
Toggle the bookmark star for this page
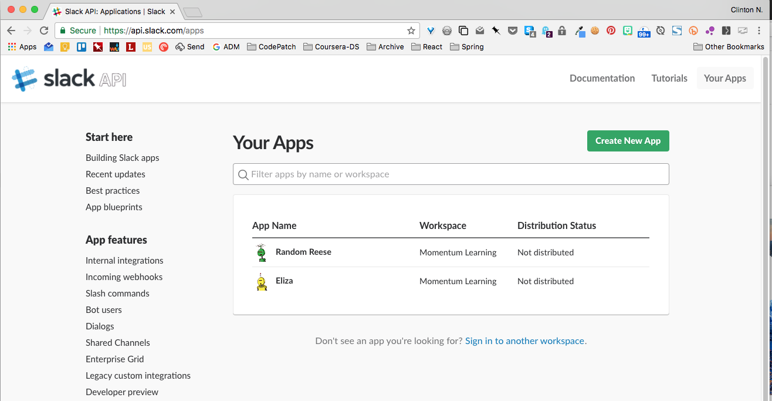(411, 30)
